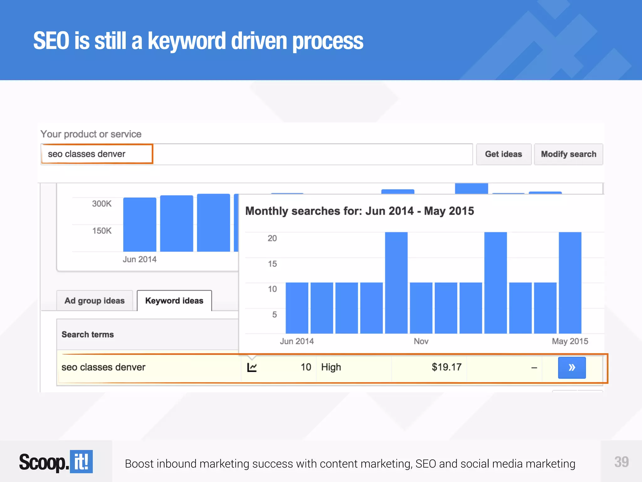Click the slide number 39

pyautogui.click(x=621, y=462)
